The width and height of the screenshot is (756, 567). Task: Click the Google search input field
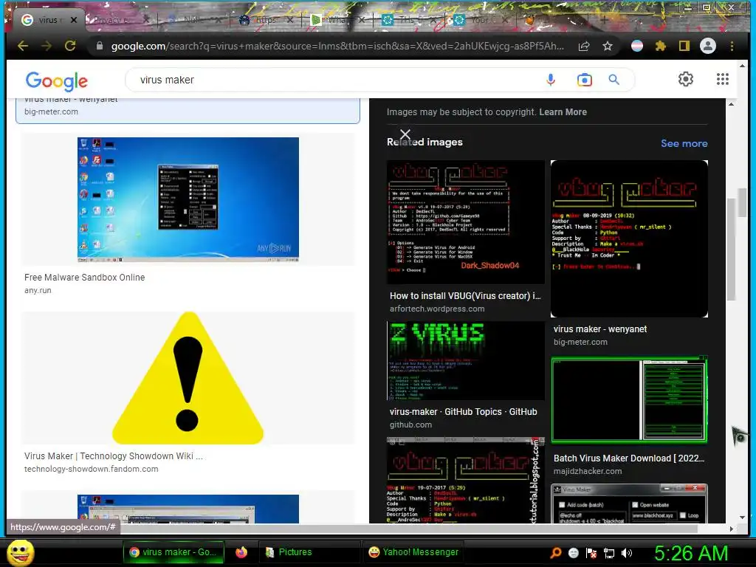click(337, 80)
